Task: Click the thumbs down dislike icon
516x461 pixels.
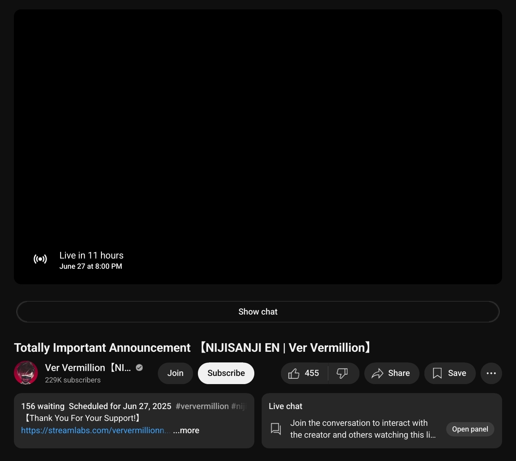Action: pos(342,373)
